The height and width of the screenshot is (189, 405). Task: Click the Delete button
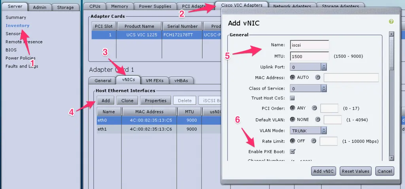coord(185,101)
